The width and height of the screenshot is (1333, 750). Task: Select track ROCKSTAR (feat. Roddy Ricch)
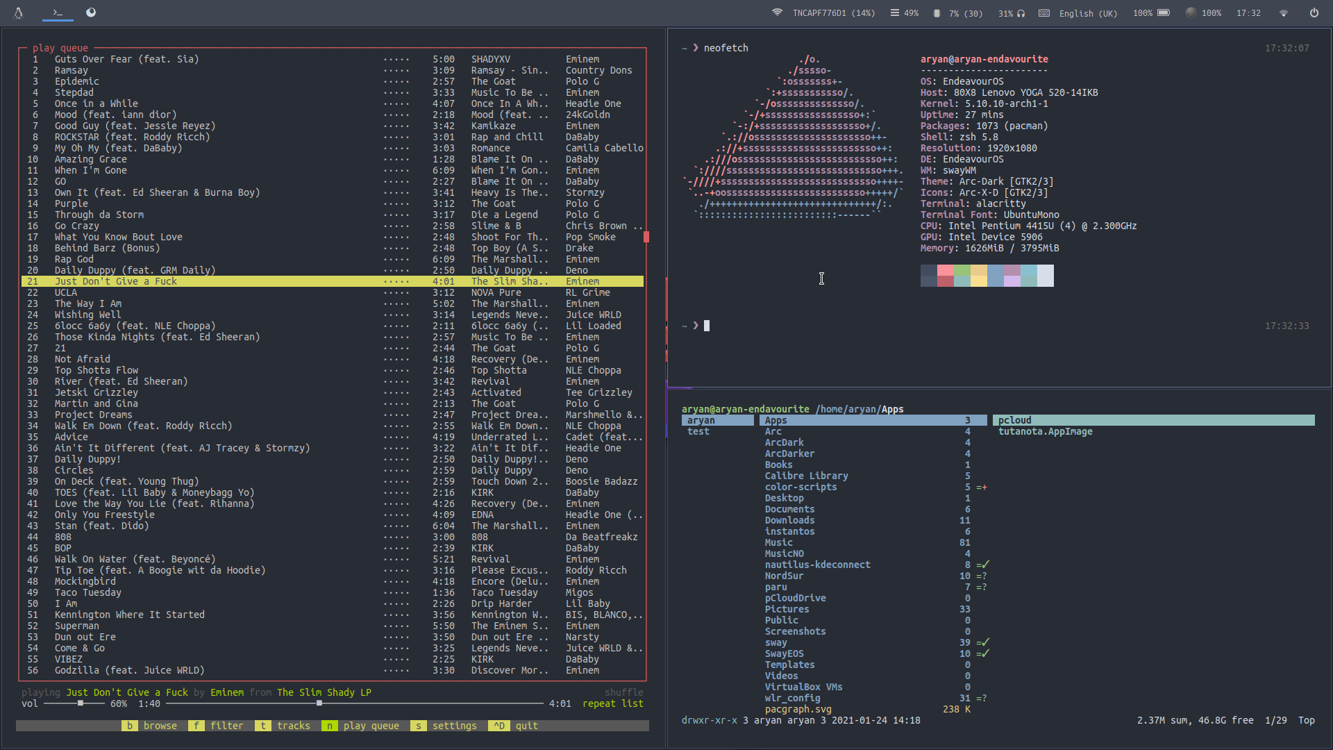pyautogui.click(x=333, y=137)
